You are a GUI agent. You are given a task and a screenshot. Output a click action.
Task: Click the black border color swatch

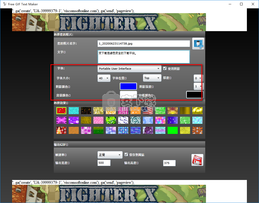point(195,95)
